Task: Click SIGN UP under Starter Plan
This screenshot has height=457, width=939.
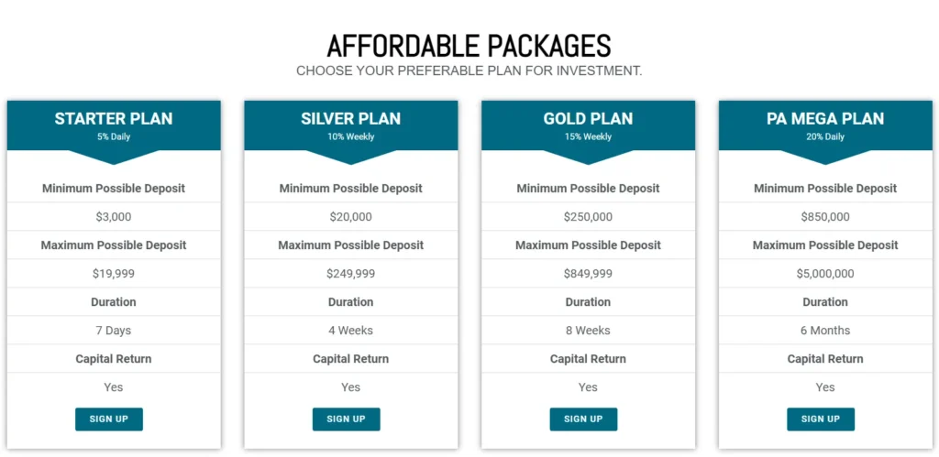Action: [x=109, y=419]
